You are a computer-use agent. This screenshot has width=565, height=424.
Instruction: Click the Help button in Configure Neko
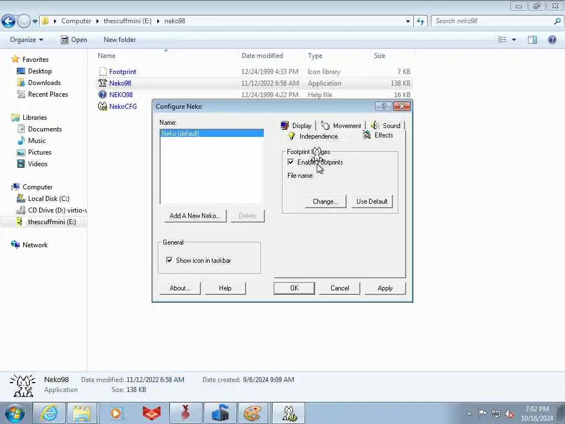225,288
